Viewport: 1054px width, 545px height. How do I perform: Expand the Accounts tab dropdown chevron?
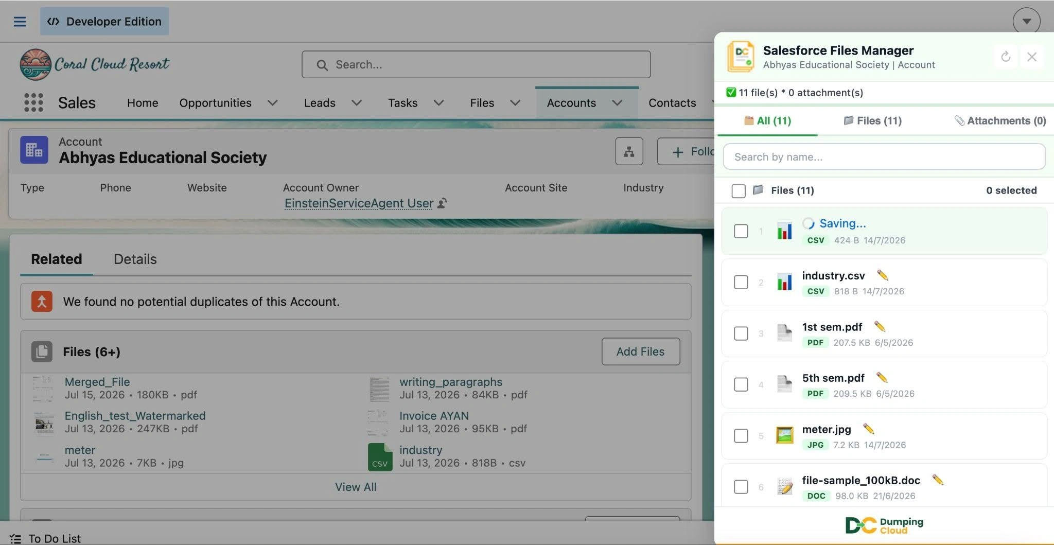tap(617, 103)
